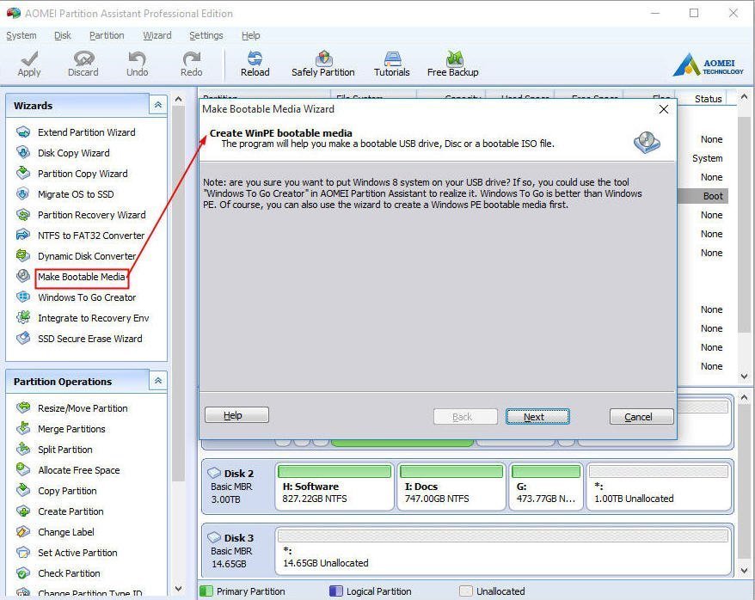Collapse the Wizards panel chevron
The width and height of the screenshot is (755, 600).
158,105
